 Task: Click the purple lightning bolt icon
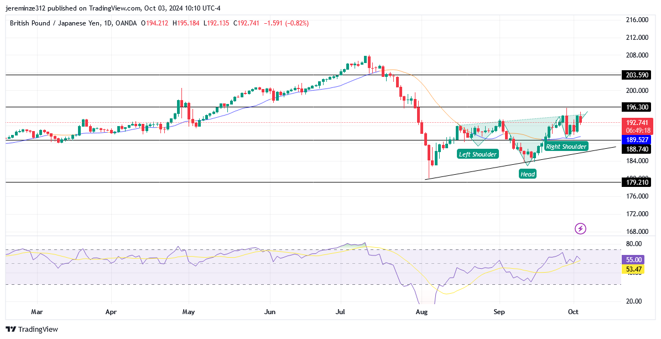[x=580, y=229]
